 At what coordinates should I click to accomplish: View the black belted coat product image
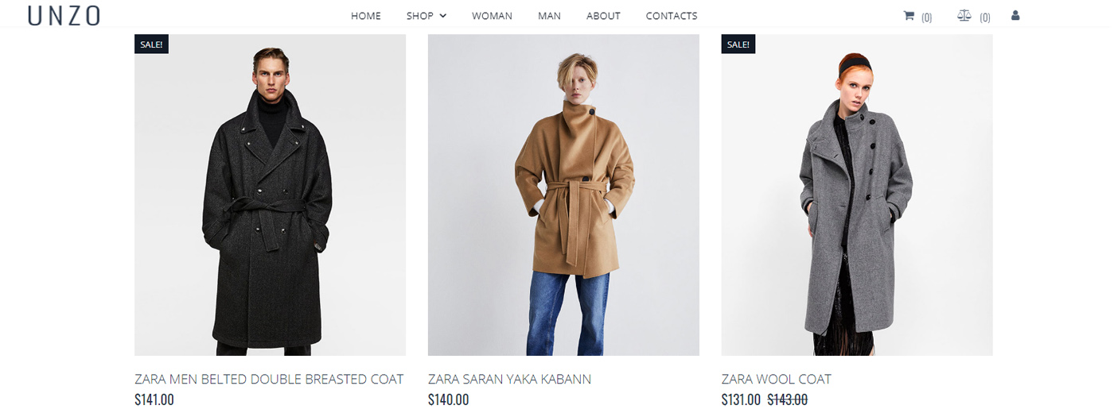click(x=270, y=195)
